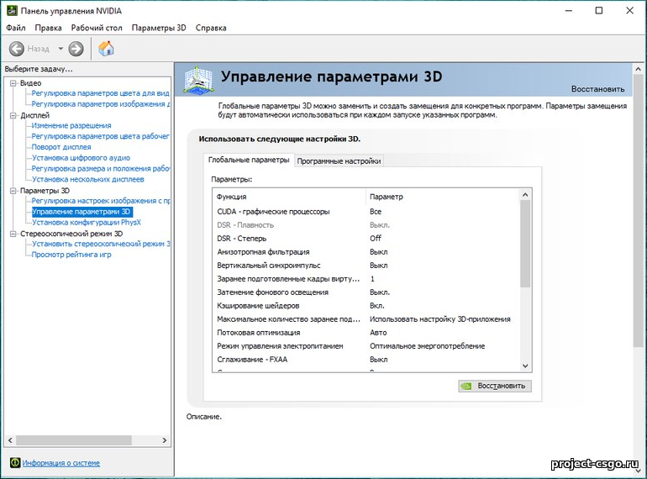Select Заранее подготовленные кадры row
This screenshot has width=647, height=479.
[365, 279]
